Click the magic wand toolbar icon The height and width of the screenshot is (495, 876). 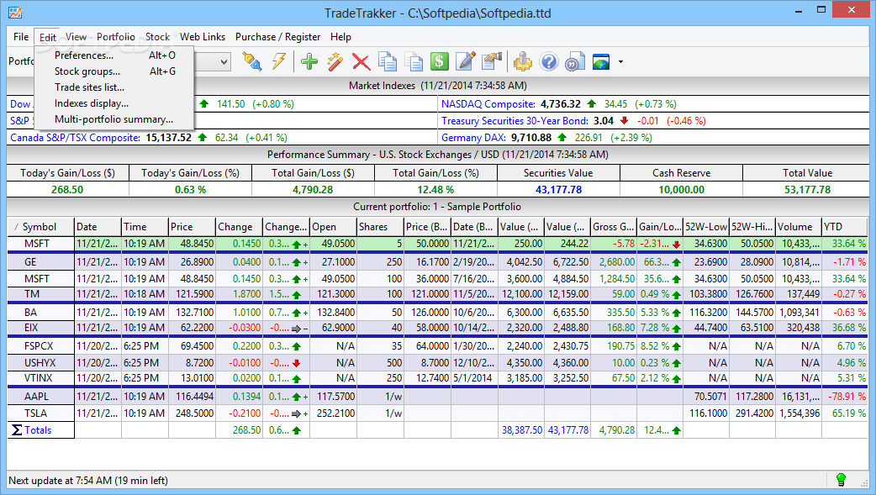[x=335, y=61]
